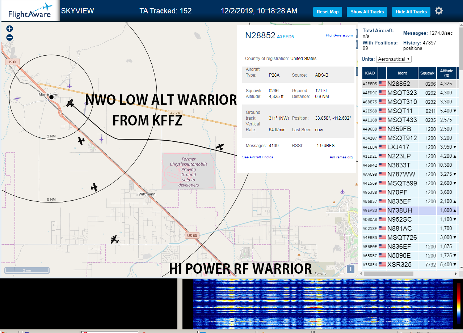This screenshot has width=463, height=333.
Task: Click the FlightAware logo
Action: point(30,11)
